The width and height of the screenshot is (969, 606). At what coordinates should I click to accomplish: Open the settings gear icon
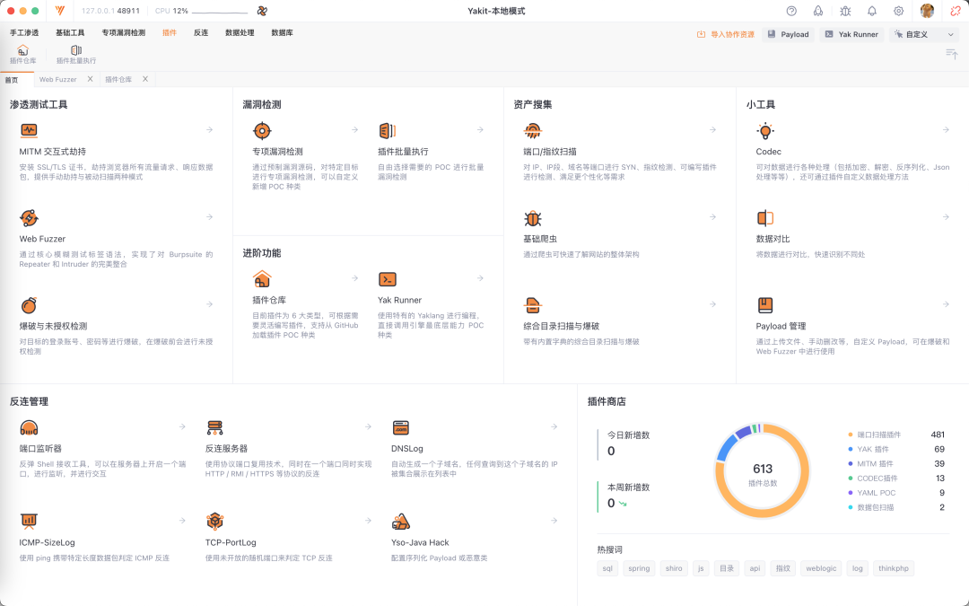click(x=898, y=11)
